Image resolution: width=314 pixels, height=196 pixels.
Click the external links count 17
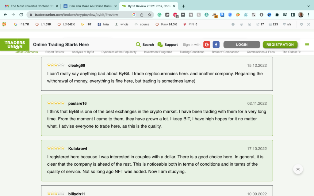260,24
